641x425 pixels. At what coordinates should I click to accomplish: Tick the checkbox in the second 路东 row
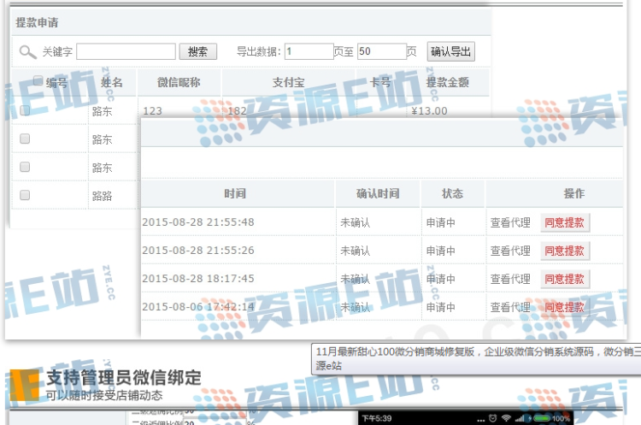coord(25,139)
